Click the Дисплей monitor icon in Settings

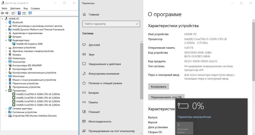(84, 45)
